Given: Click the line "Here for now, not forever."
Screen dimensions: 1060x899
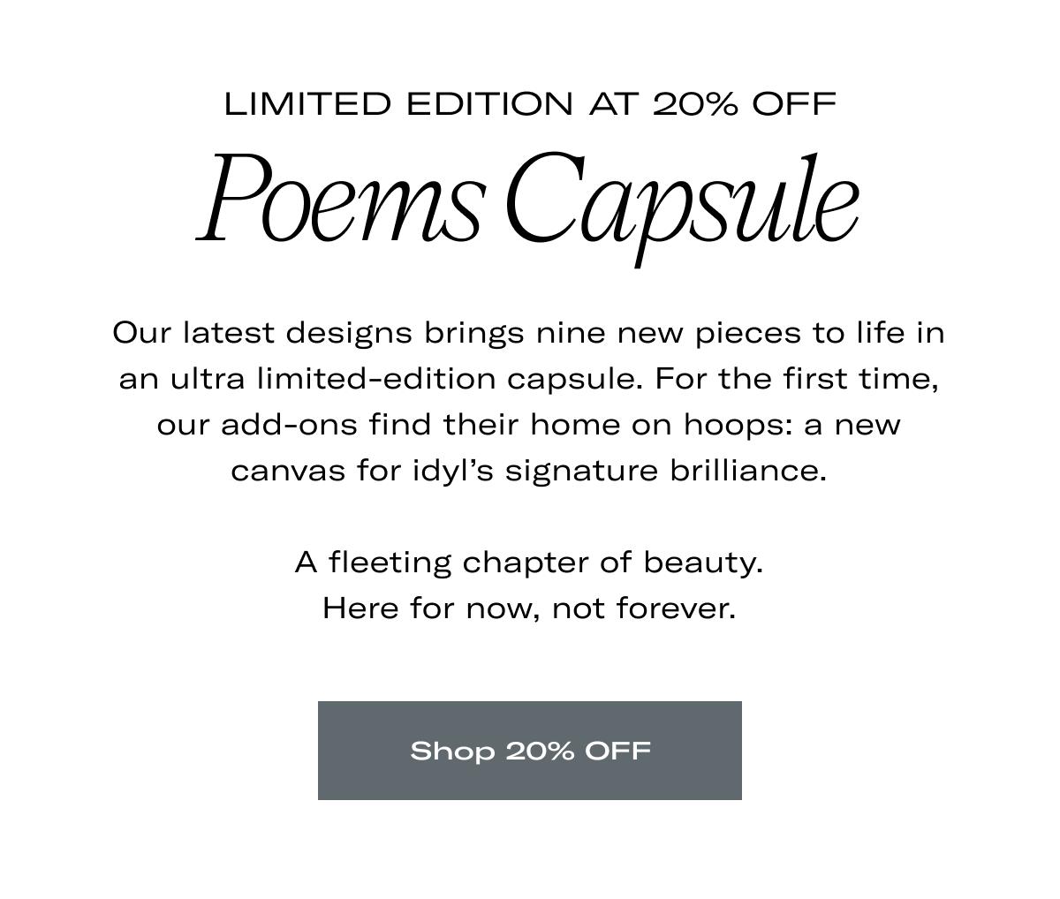Looking at the screenshot, I should pos(528,608).
